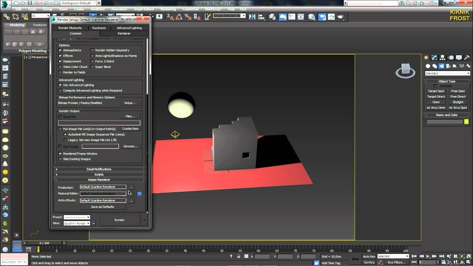The height and width of the screenshot is (266, 473).
Task: Click the Bind to Space Warp icon
Action: [25, 17]
